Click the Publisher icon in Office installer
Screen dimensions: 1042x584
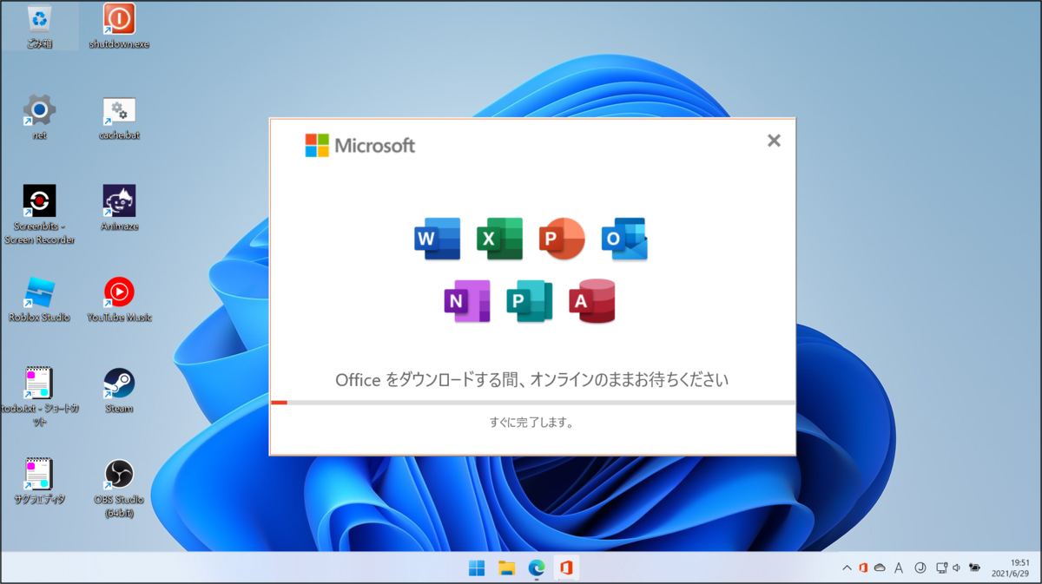[x=530, y=301]
